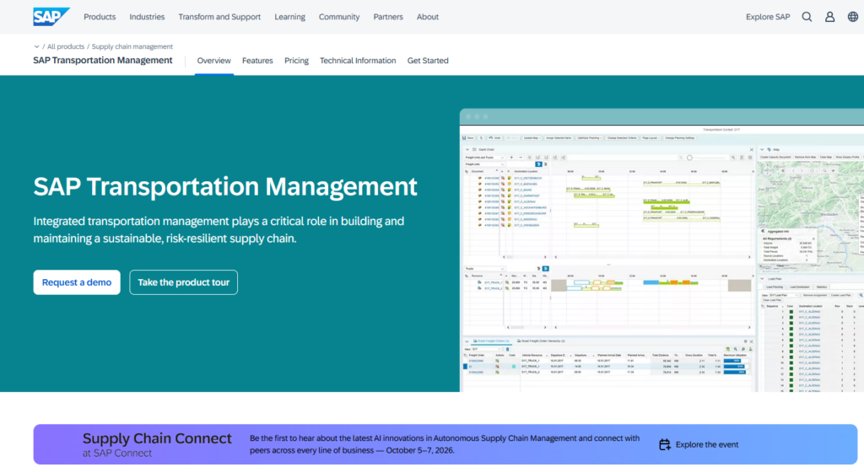Open the user account icon
This screenshot has width=864, height=472.
click(x=829, y=17)
